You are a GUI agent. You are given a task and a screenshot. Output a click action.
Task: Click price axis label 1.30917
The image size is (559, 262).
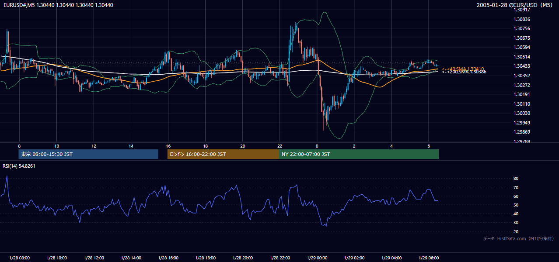(522, 10)
